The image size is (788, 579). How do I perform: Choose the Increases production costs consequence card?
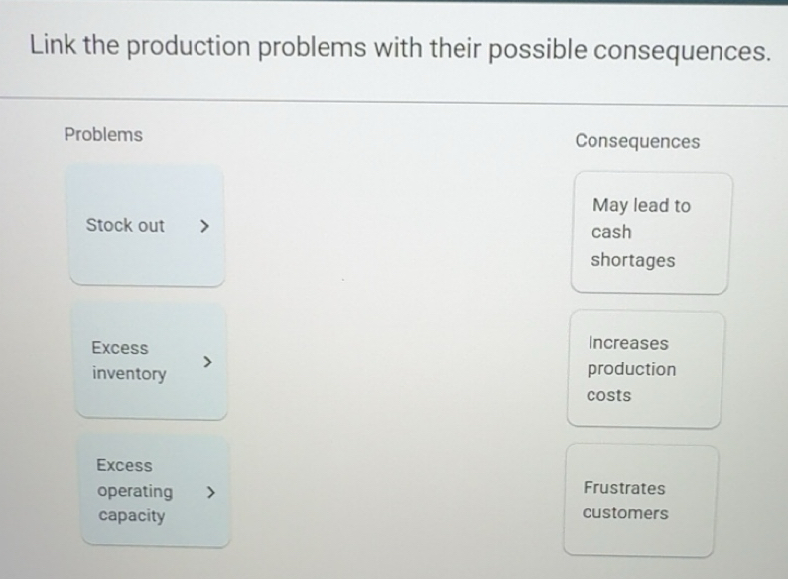[x=644, y=369]
